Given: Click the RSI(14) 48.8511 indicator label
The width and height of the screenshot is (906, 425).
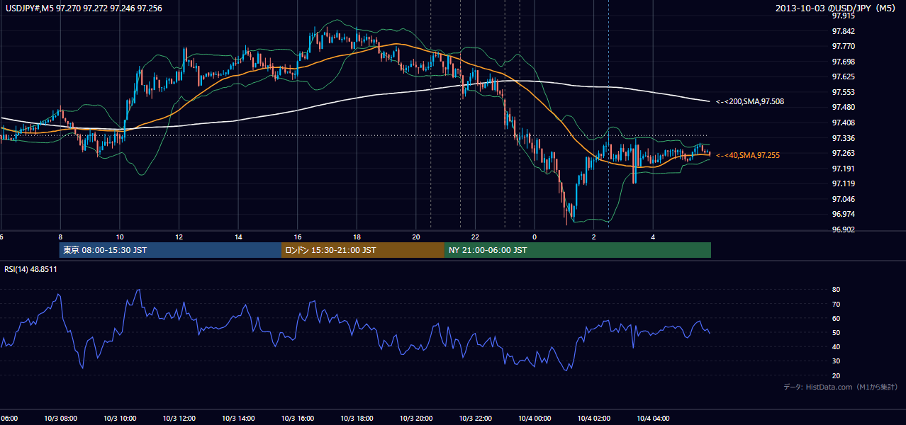Looking at the screenshot, I should pyautogui.click(x=31, y=269).
